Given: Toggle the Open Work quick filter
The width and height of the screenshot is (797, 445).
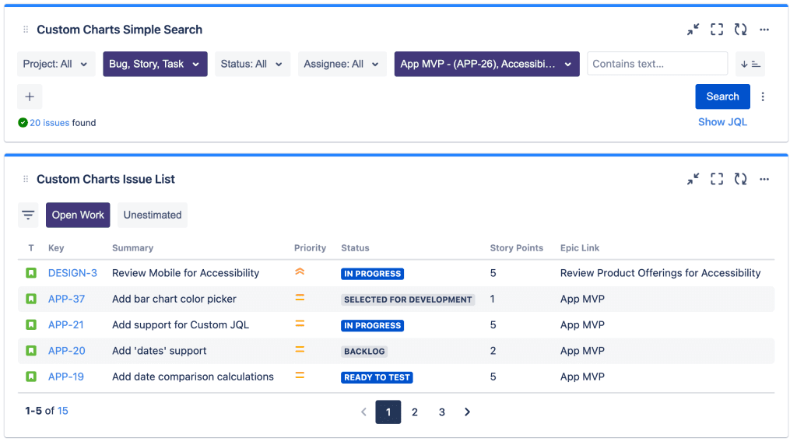Looking at the screenshot, I should [78, 215].
